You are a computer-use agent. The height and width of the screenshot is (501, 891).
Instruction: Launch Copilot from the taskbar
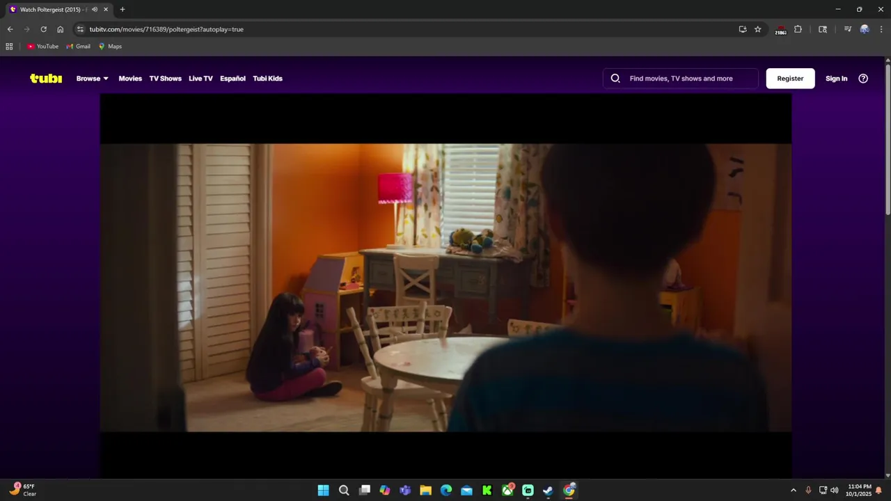385,491
